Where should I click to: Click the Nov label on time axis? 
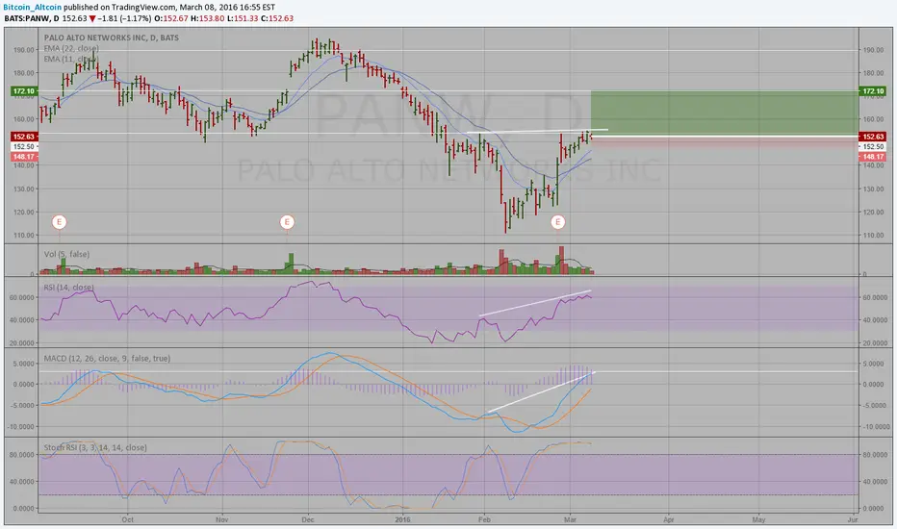pos(222,519)
